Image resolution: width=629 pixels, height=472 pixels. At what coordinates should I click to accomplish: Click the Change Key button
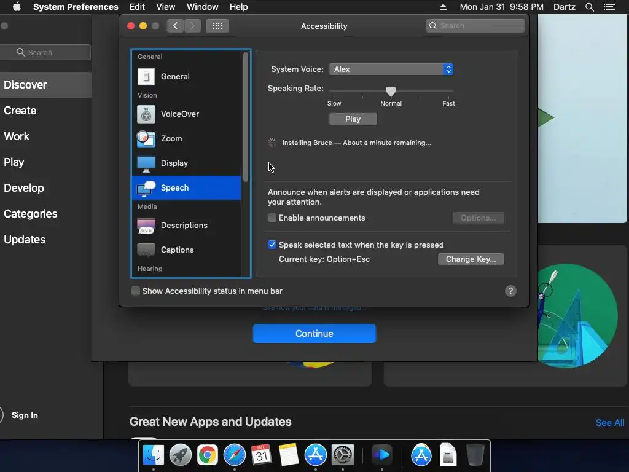(471, 259)
